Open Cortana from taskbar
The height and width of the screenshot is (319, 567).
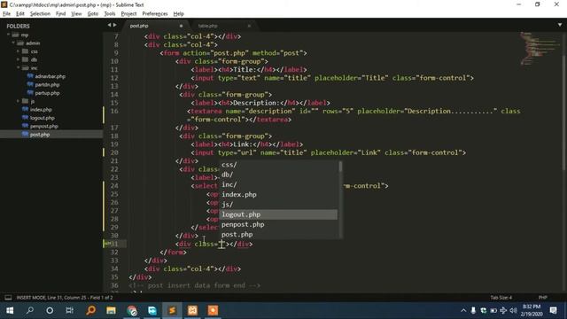[50, 310]
